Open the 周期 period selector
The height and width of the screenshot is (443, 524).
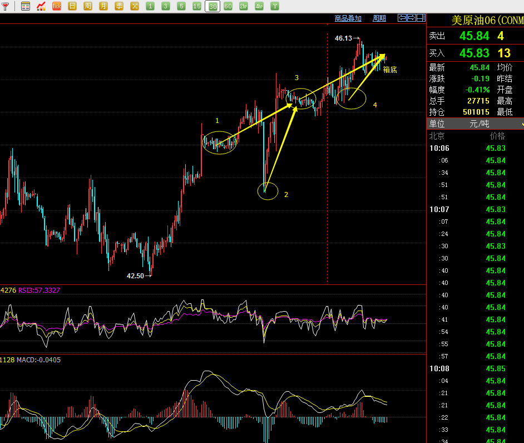click(x=379, y=18)
